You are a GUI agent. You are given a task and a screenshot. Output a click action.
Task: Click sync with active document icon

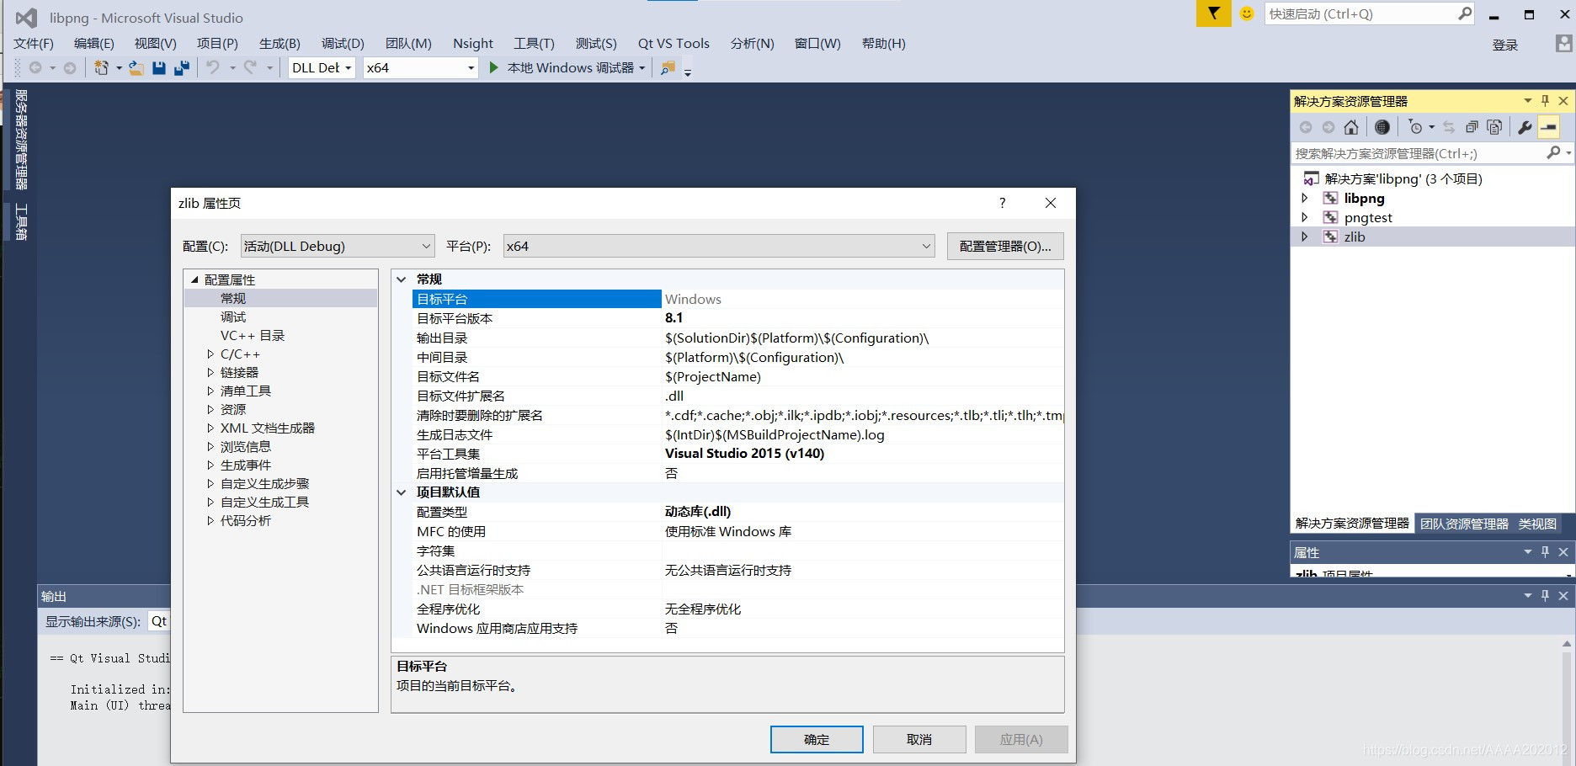click(1449, 127)
